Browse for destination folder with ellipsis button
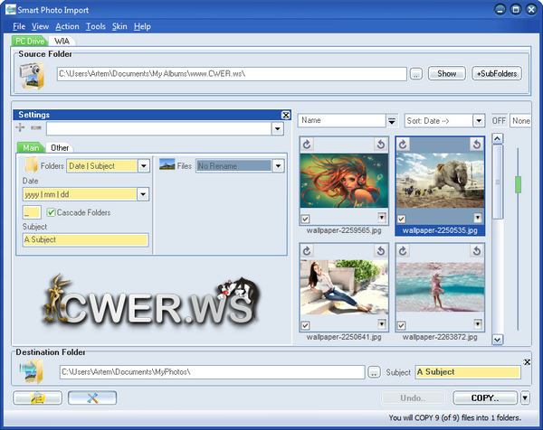 click(x=375, y=371)
